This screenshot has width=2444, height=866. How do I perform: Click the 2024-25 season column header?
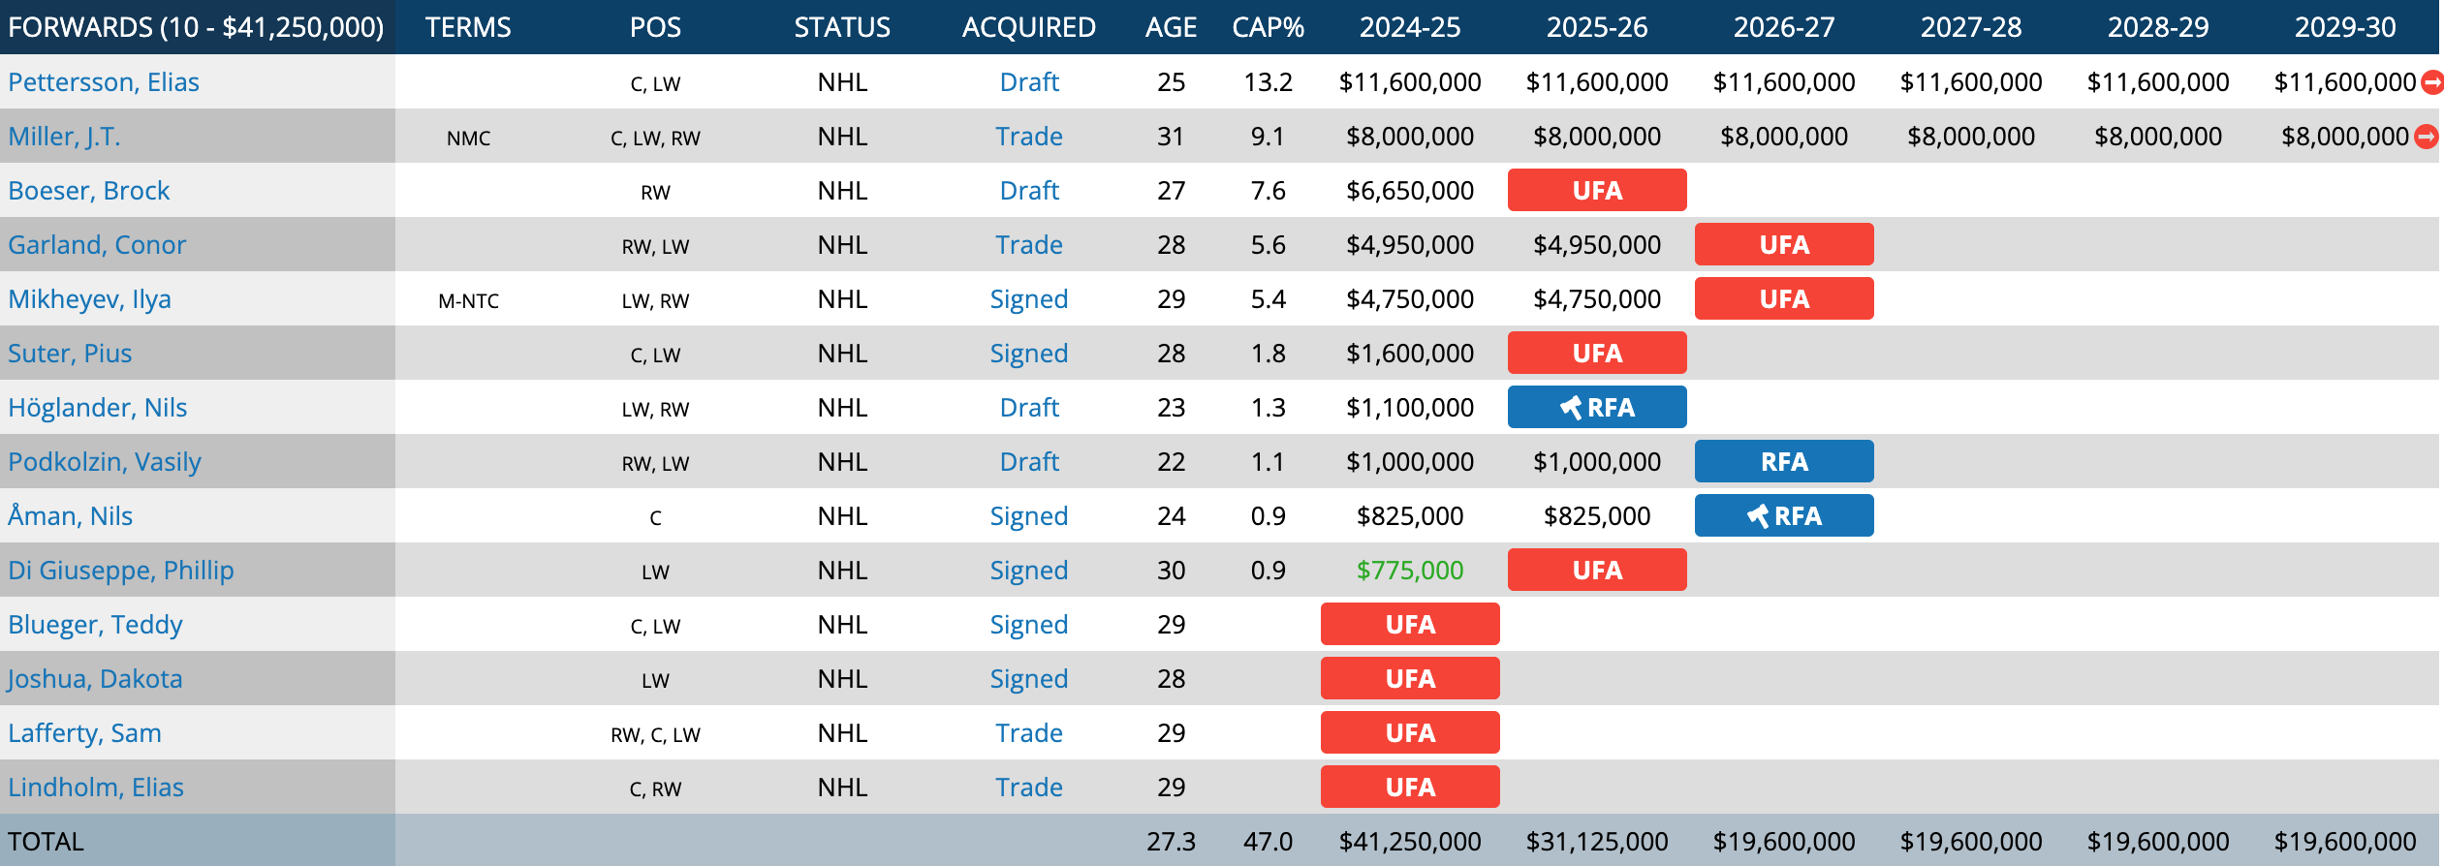click(1409, 27)
